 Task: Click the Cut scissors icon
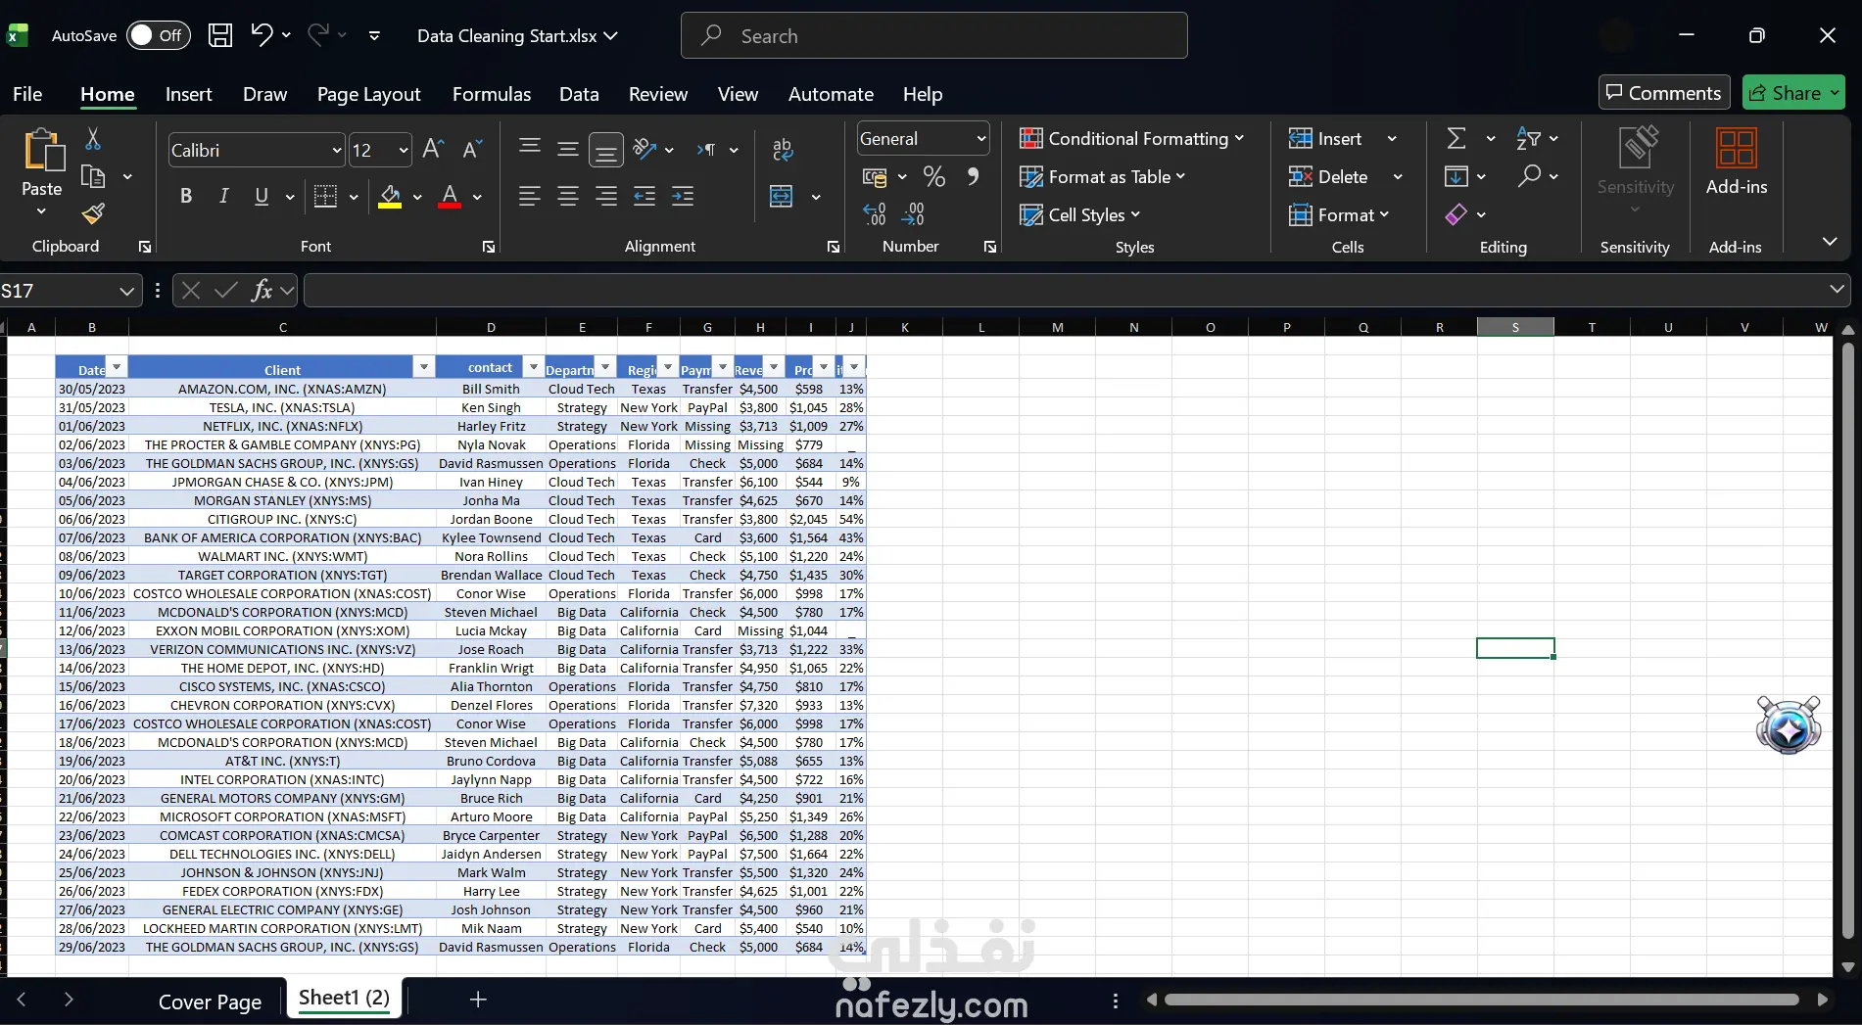coord(93,139)
